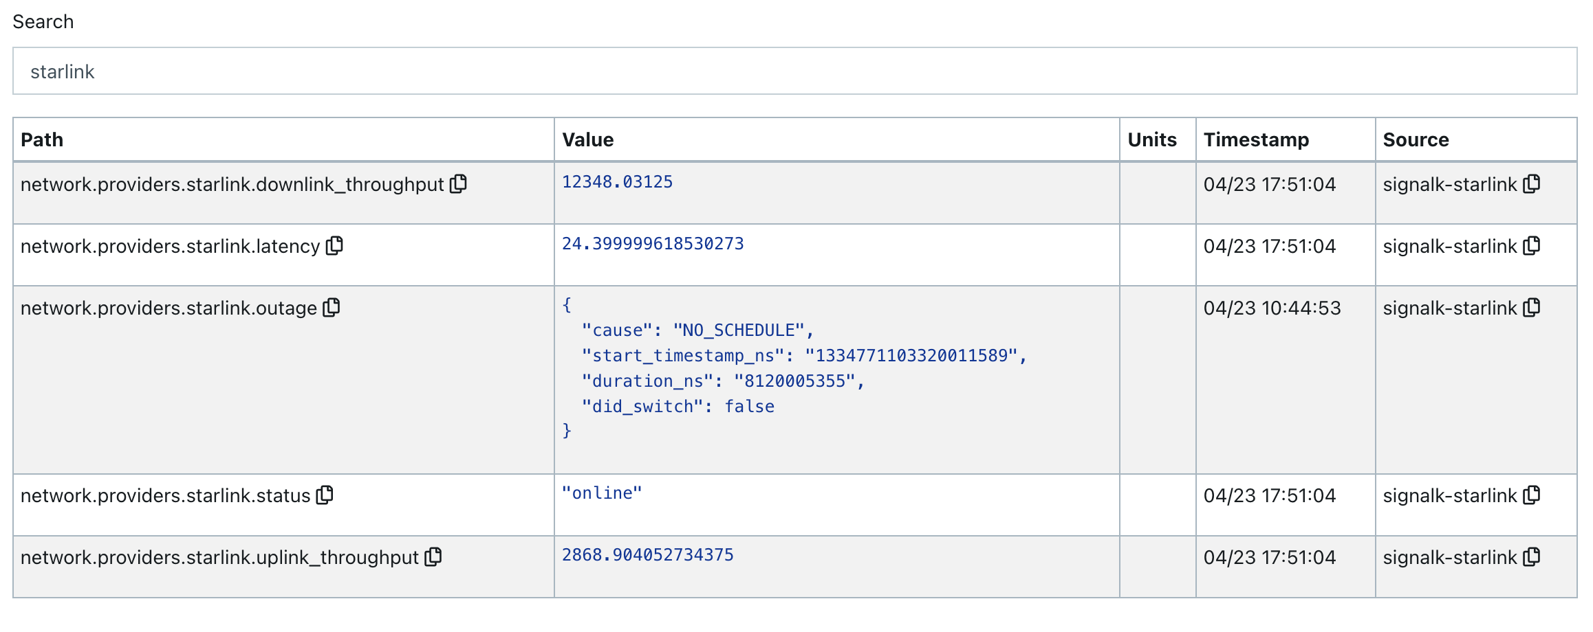
Task: Copy the starlink status path
Action: click(325, 495)
